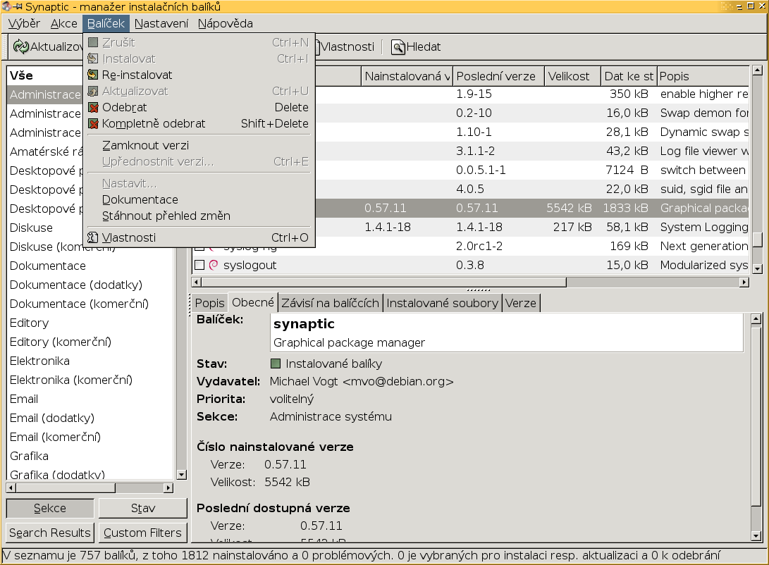Select the Elektronika (komerční) section
The image size is (769, 565).
coord(90,380)
